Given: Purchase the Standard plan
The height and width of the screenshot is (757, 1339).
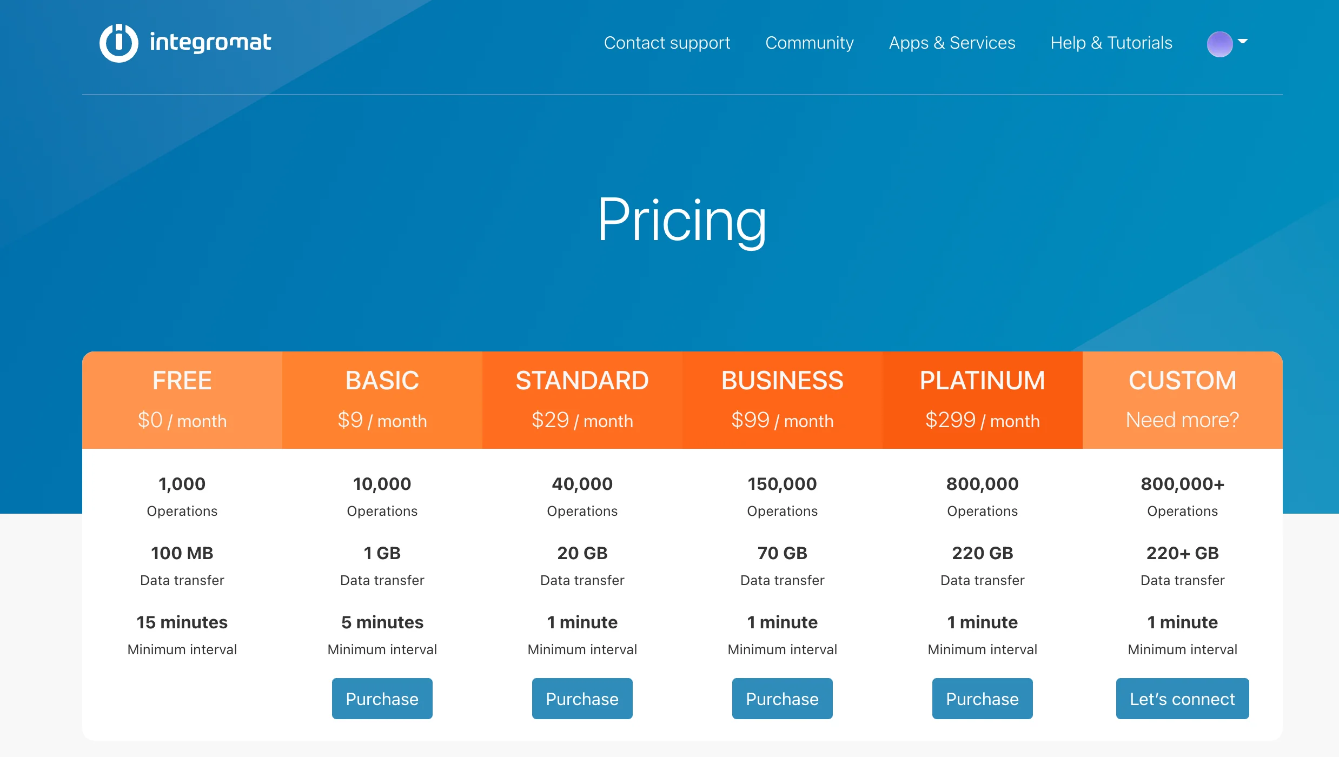Looking at the screenshot, I should pyautogui.click(x=582, y=699).
